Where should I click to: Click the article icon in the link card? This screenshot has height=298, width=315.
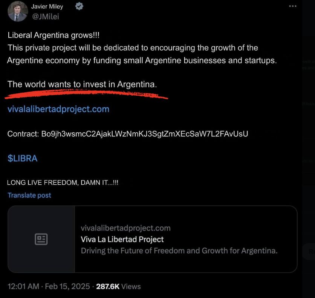point(41,239)
